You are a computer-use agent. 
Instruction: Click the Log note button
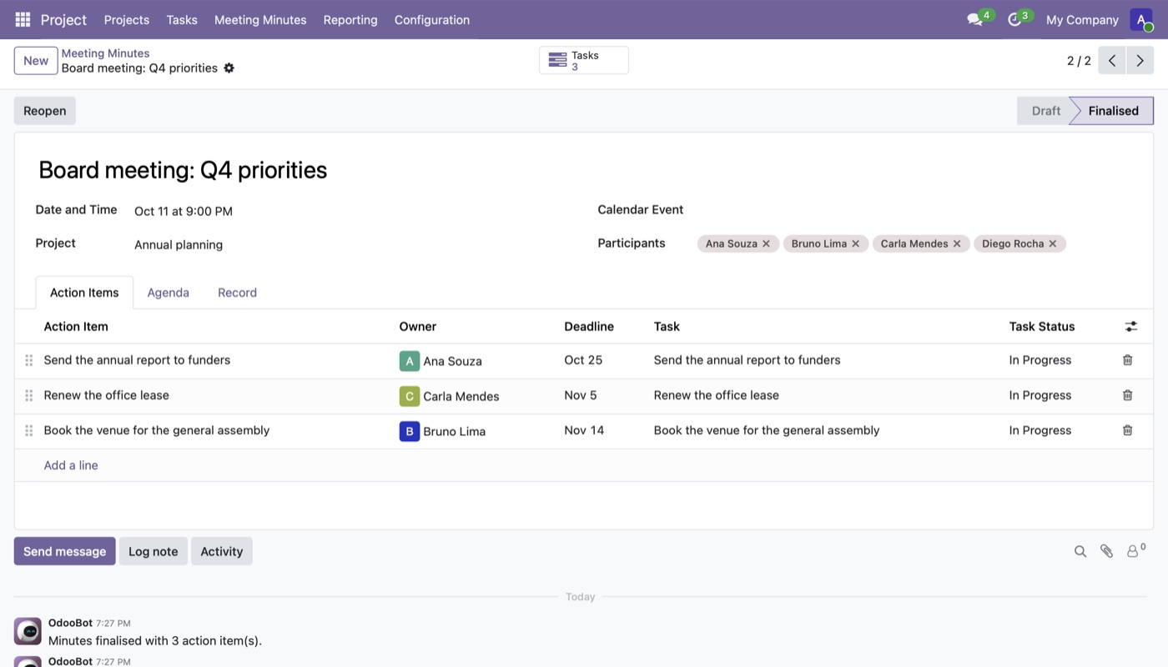coord(154,551)
